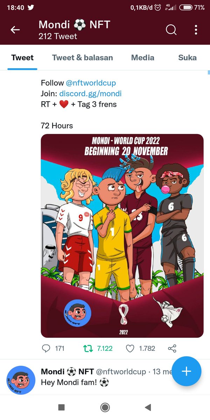Select the Tweet tab
This screenshot has height=420, width=210.
[22, 58]
